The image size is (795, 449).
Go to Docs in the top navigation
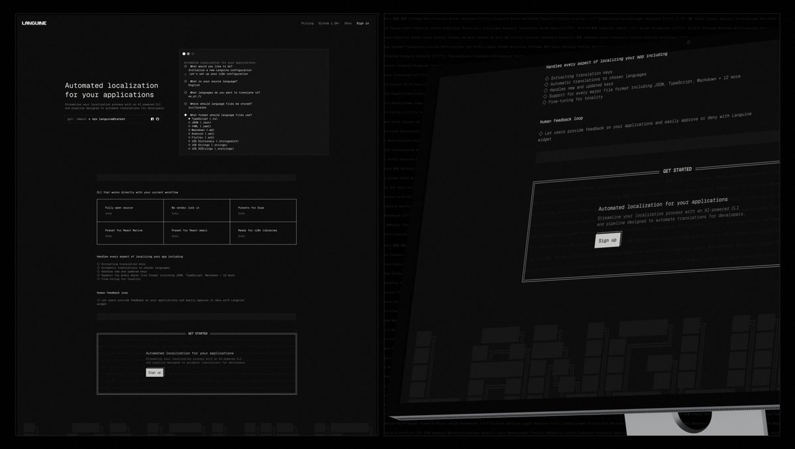[x=348, y=23]
